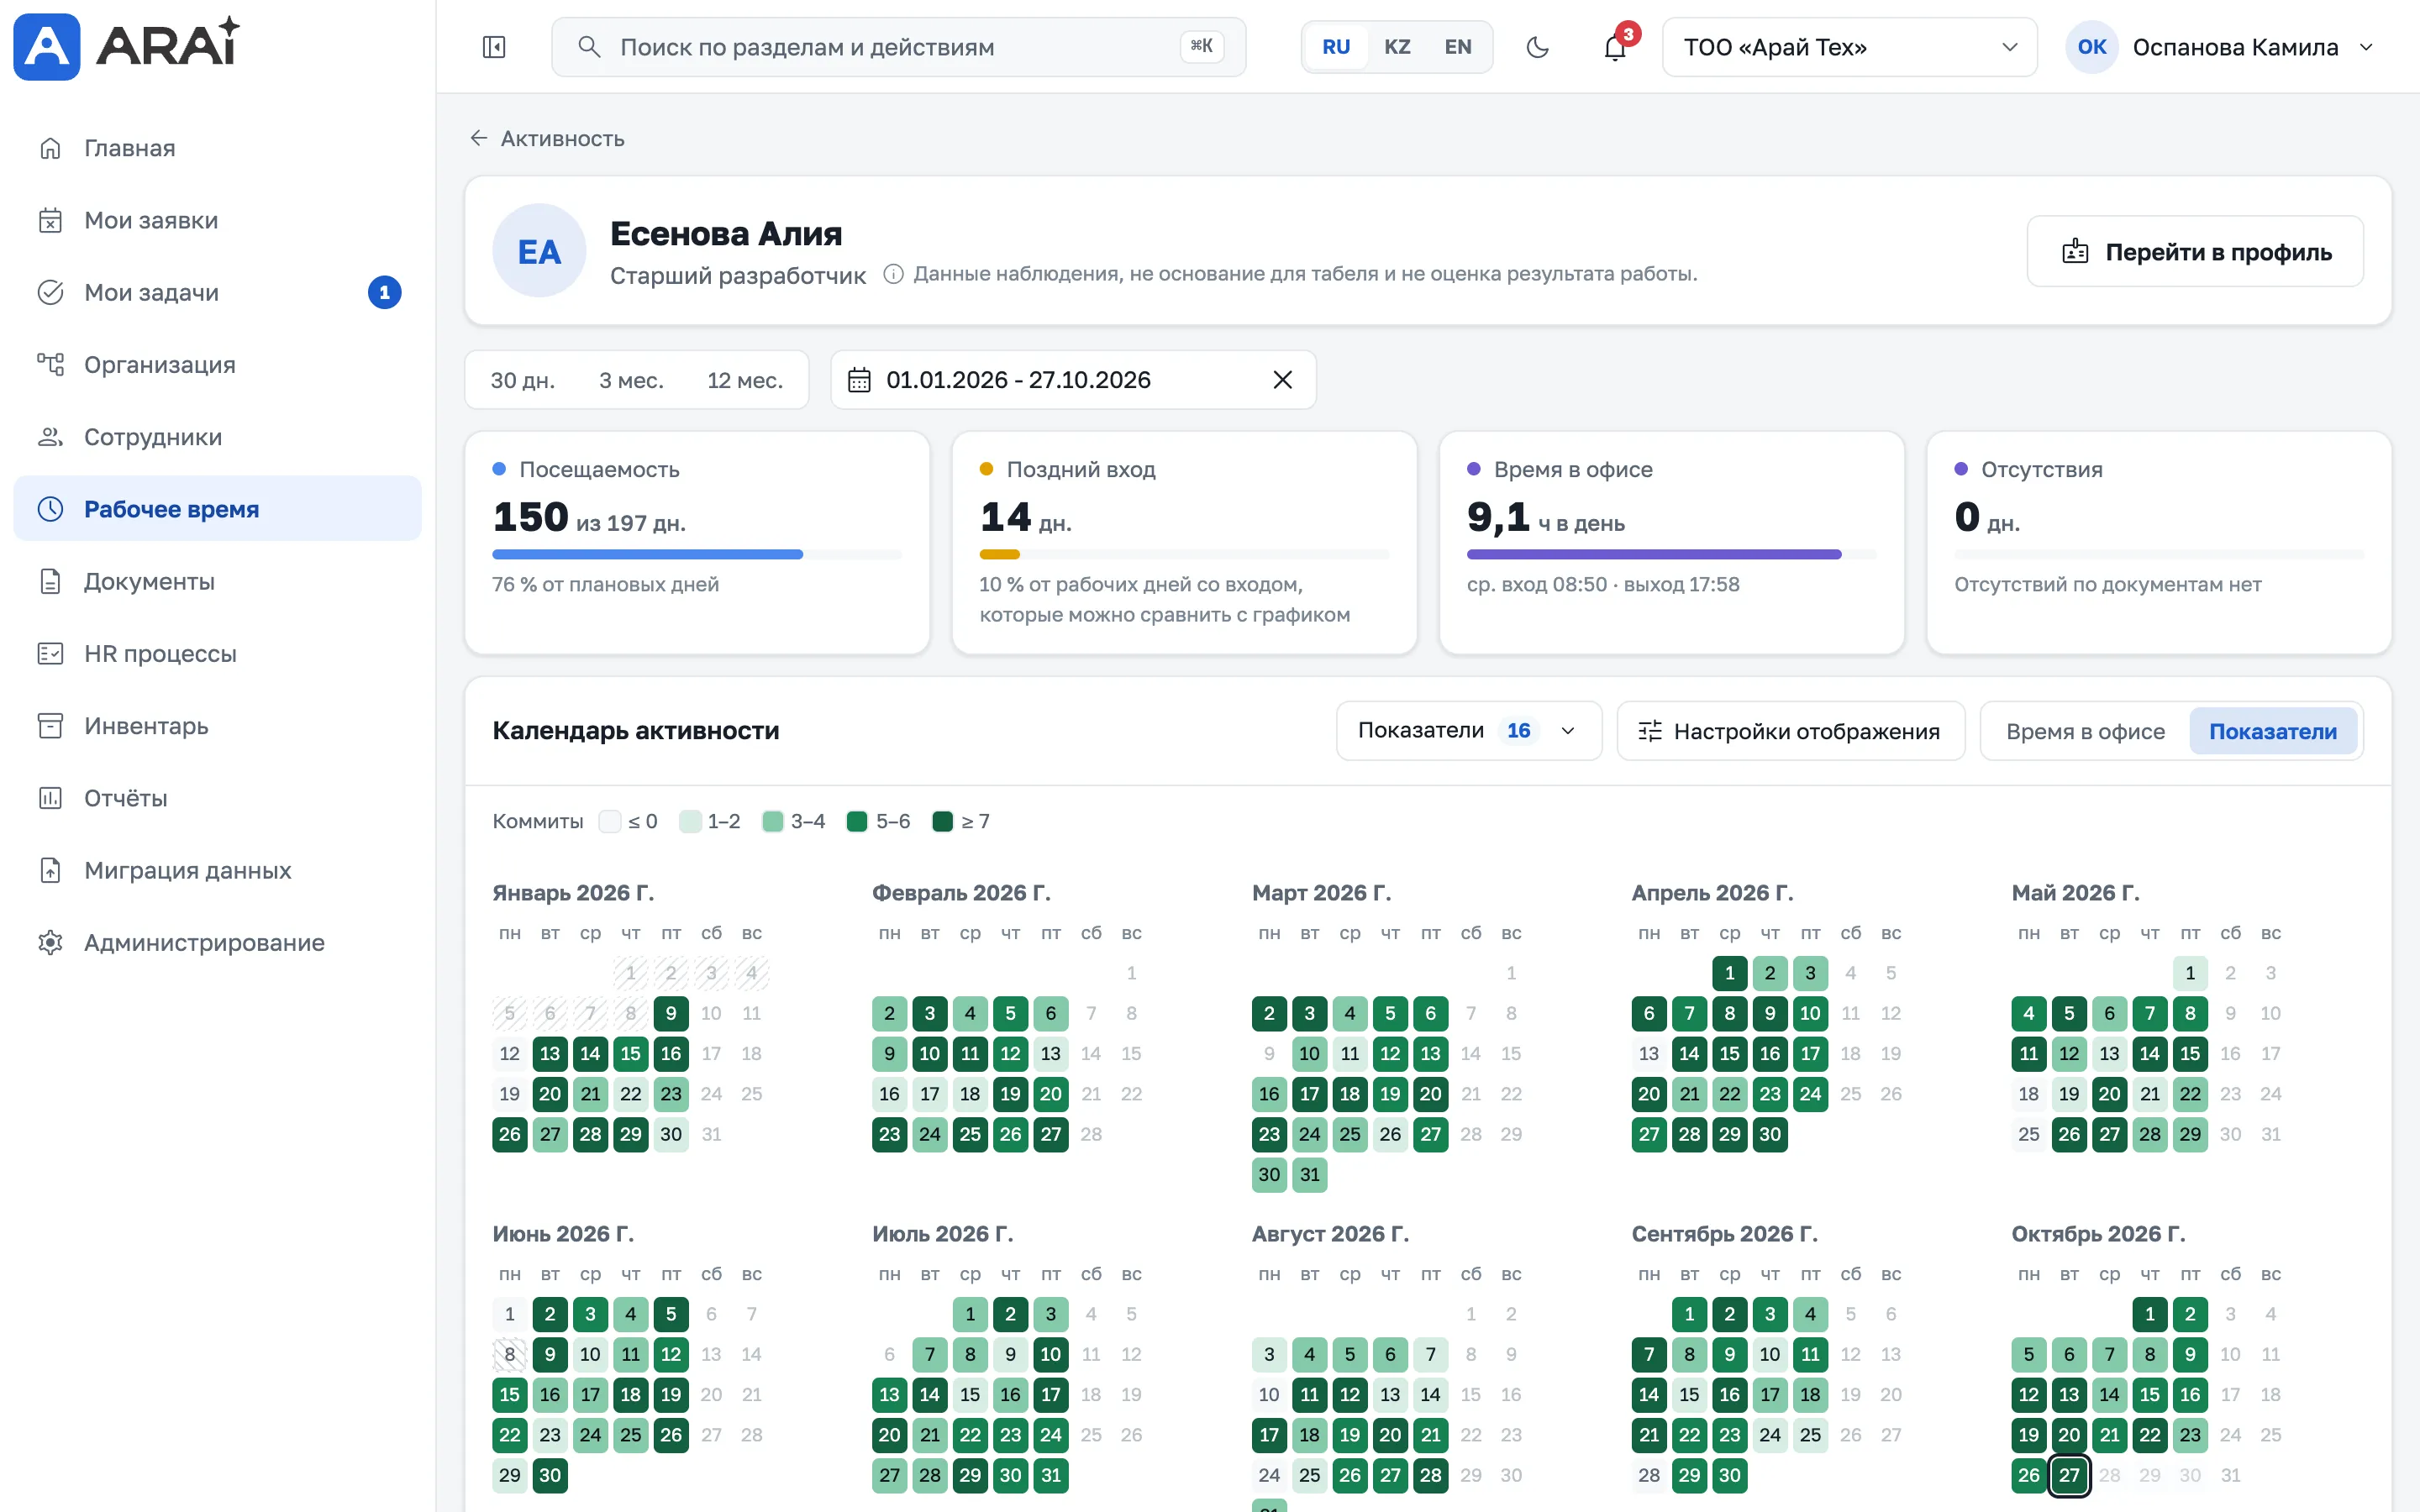
Task: Open the ТОО «Арай Тех» company selector
Action: point(1849,47)
